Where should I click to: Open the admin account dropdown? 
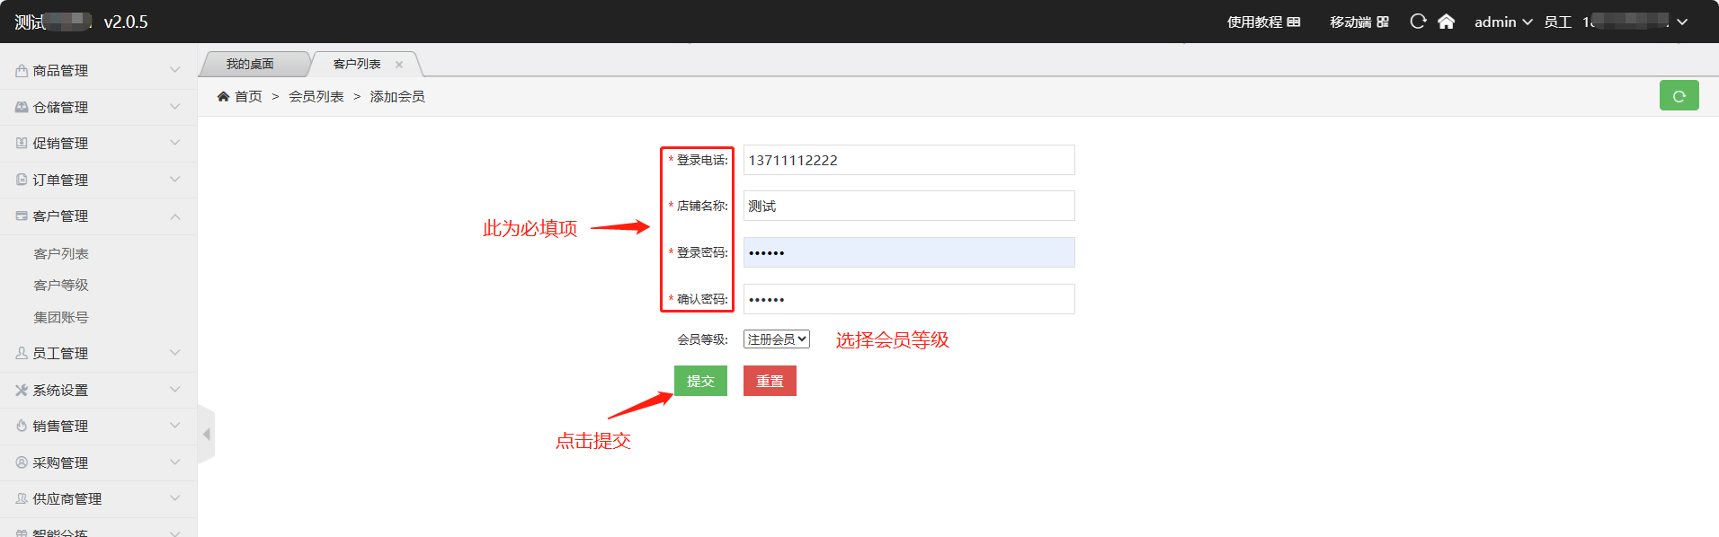1502,22
